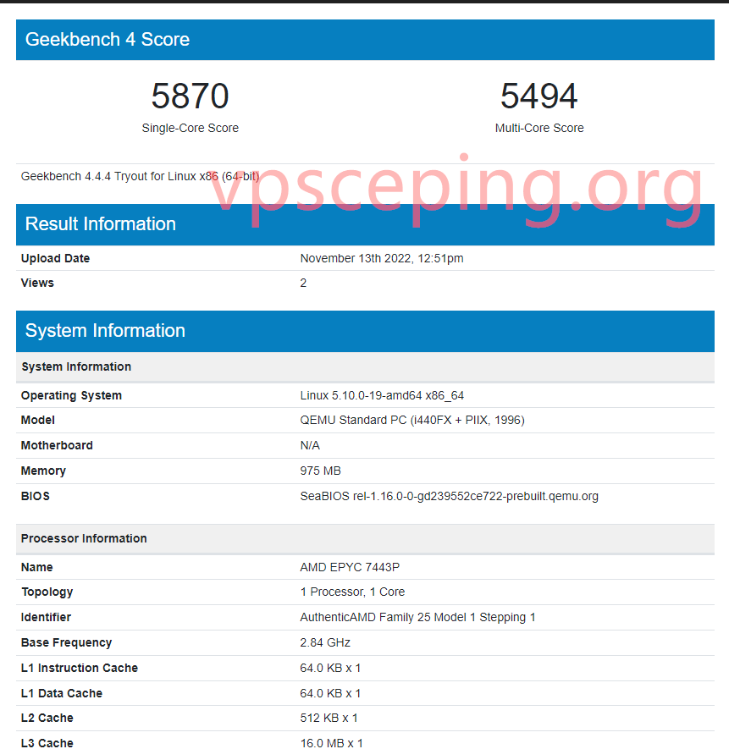
Task: Click the SeaBIOS rel-1.16.0 version string
Action: (x=449, y=496)
